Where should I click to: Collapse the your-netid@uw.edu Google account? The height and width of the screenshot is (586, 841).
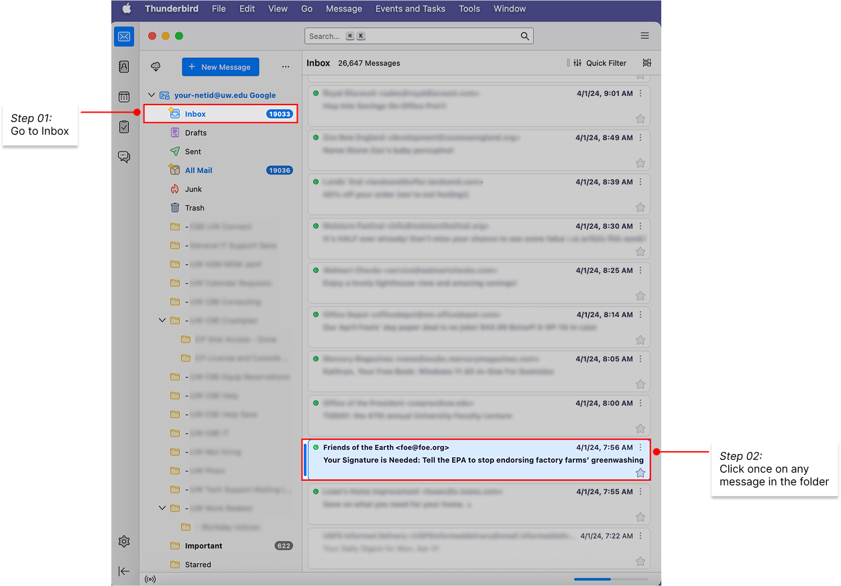coord(151,95)
